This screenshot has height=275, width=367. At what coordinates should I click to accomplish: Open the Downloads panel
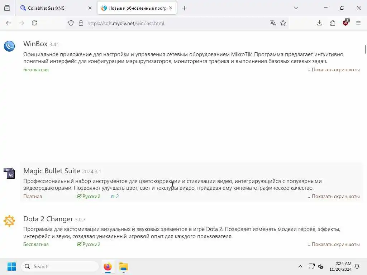[x=319, y=23]
